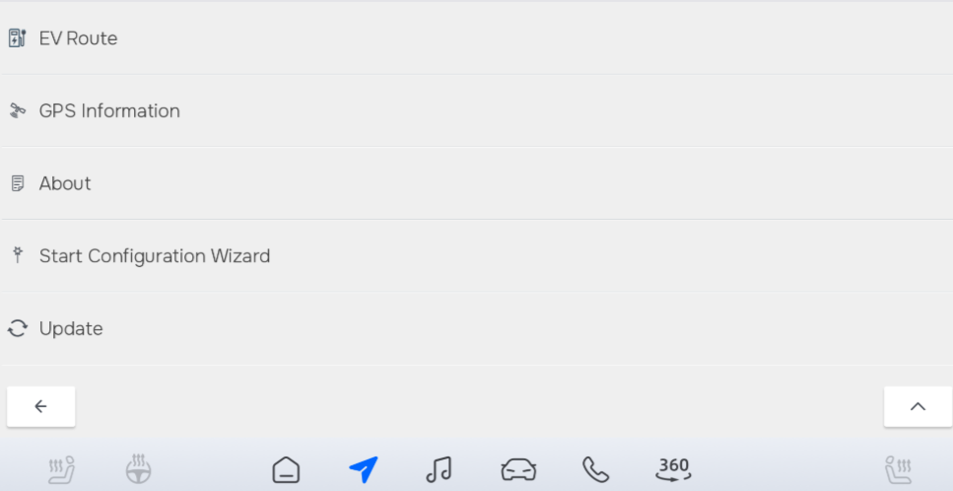Open the phone handset icon
Viewport: 953px width, 491px height.
click(x=595, y=469)
